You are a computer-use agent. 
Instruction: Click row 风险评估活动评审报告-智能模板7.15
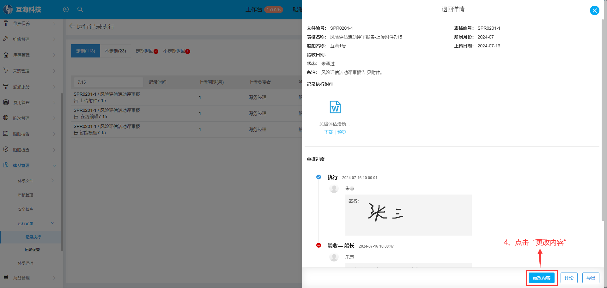[186, 129]
